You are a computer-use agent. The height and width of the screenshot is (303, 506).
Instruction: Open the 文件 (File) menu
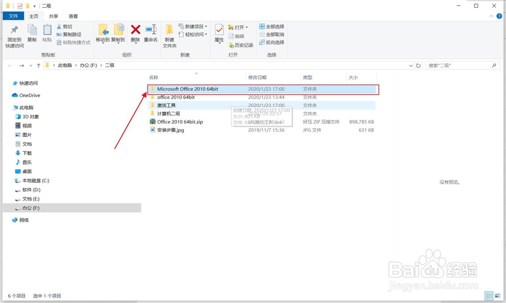tap(14, 16)
